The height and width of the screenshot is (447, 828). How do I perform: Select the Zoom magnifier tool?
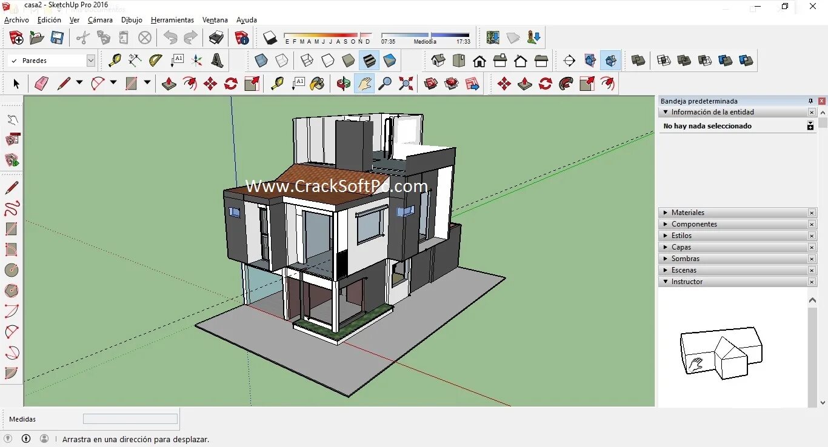tap(384, 84)
